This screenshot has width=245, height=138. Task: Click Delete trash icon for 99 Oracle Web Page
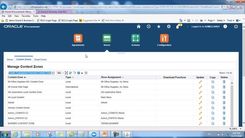click(x=224, y=87)
